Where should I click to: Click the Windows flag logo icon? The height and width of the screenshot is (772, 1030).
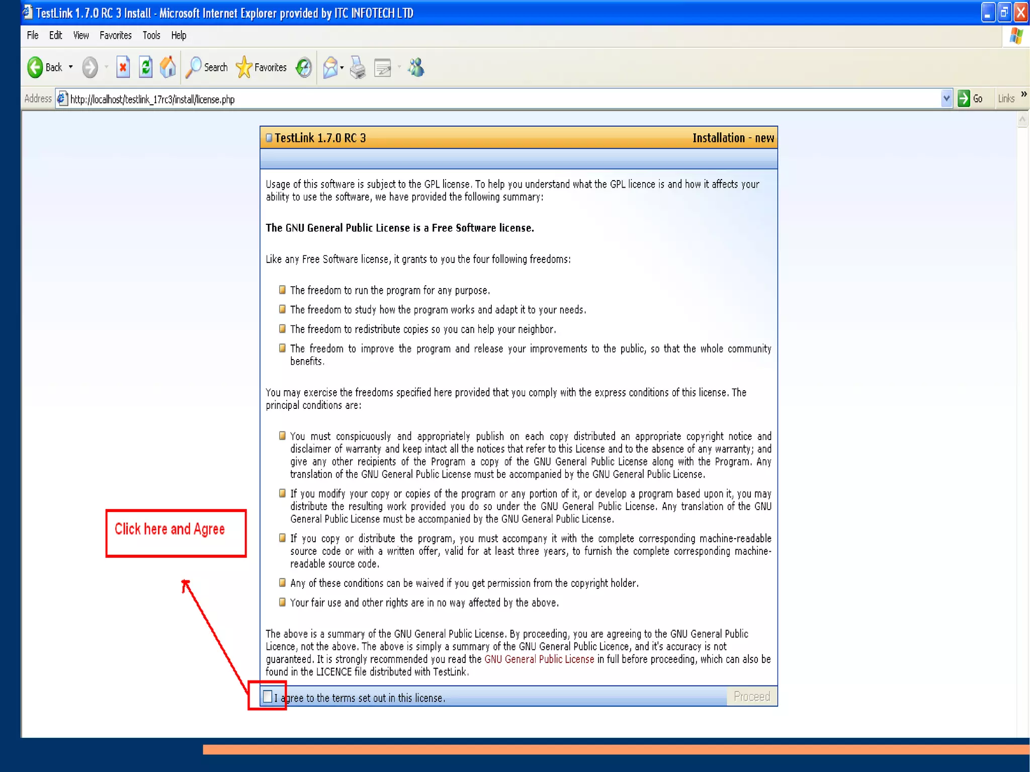pos(1016,36)
